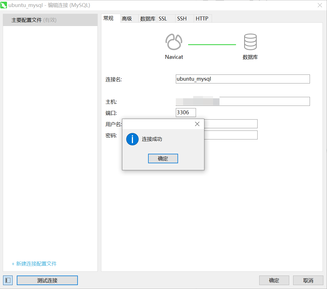The height and width of the screenshot is (289, 327).
Task: Click the blue info icon in dialog
Action: point(132,139)
